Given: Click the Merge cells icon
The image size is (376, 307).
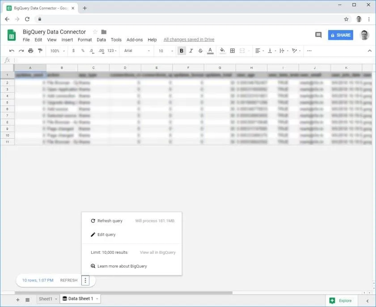Looking at the screenshot, I should 242,51.
